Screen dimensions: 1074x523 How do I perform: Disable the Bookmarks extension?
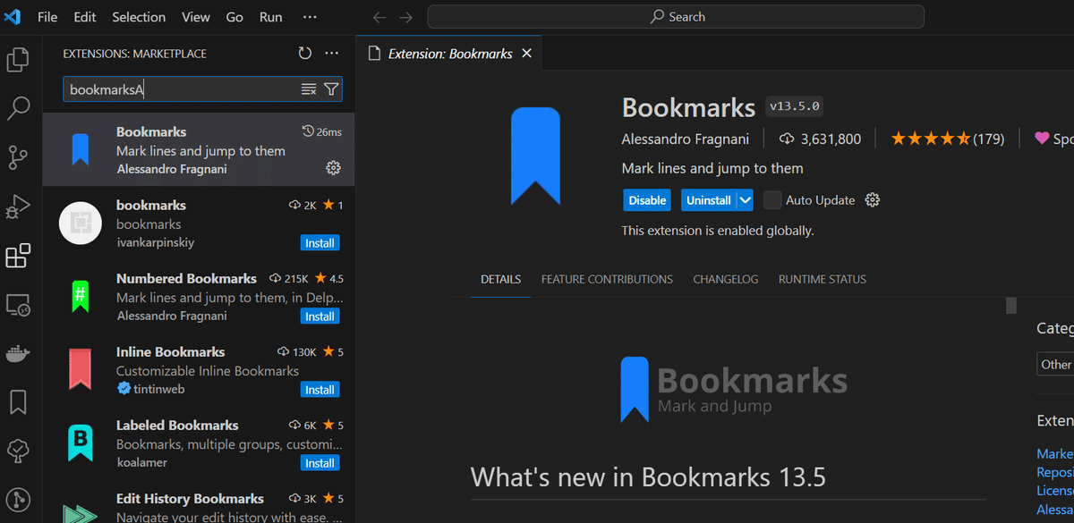click(647, 200)
